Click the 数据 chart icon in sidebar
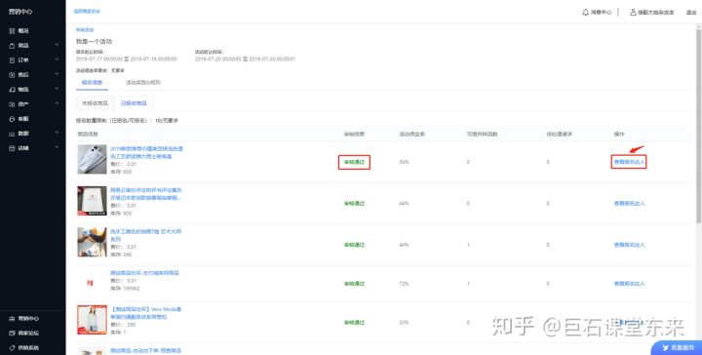 coord(12,134)
